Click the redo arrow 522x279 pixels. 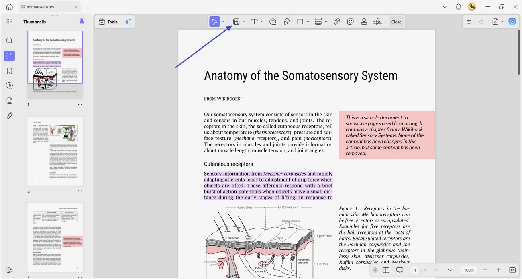click(x=481, y=22)
